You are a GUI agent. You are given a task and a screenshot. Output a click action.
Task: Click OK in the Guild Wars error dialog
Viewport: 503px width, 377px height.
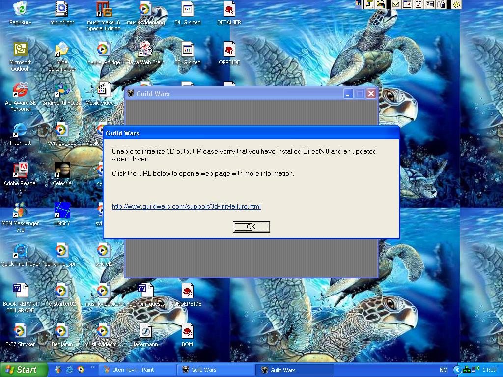pos(251,227)
